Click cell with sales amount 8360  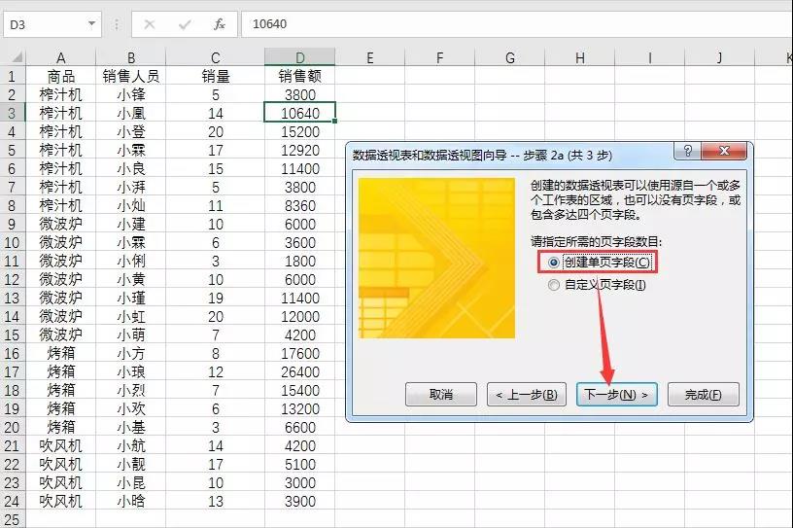click(300, 205)
